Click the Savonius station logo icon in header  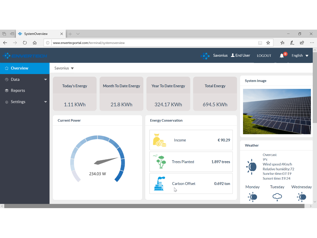click(x=205, y=56)
